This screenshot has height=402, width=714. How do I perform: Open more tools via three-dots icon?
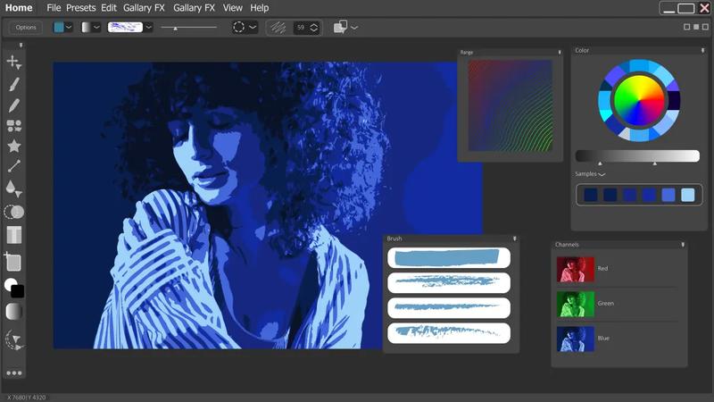click(13, 373)
